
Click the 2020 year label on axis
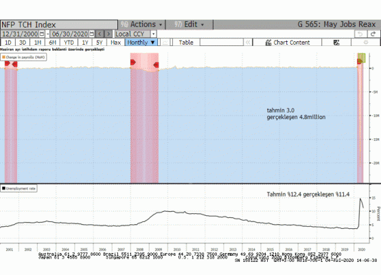click(362, 250)
